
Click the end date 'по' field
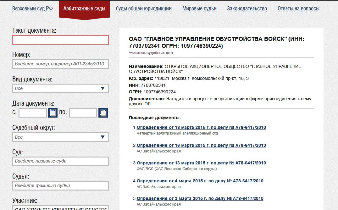83,113
